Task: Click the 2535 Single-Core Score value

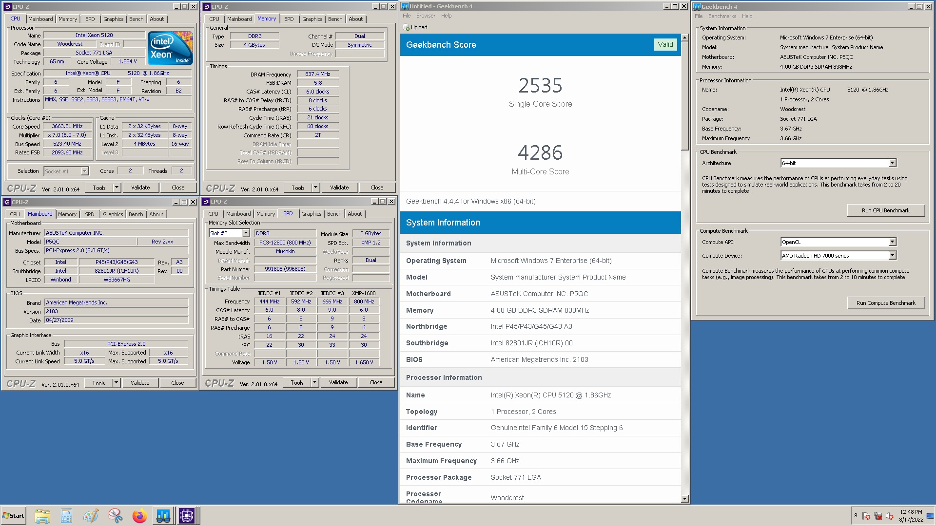Action: click(x=540, y=86)
